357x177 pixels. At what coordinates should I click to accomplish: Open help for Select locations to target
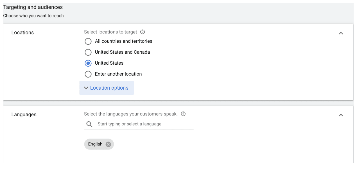[x=143, y=32]
